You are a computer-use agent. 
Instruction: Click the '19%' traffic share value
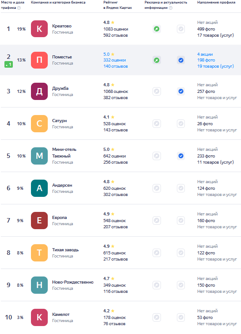(x=21, y=29)
